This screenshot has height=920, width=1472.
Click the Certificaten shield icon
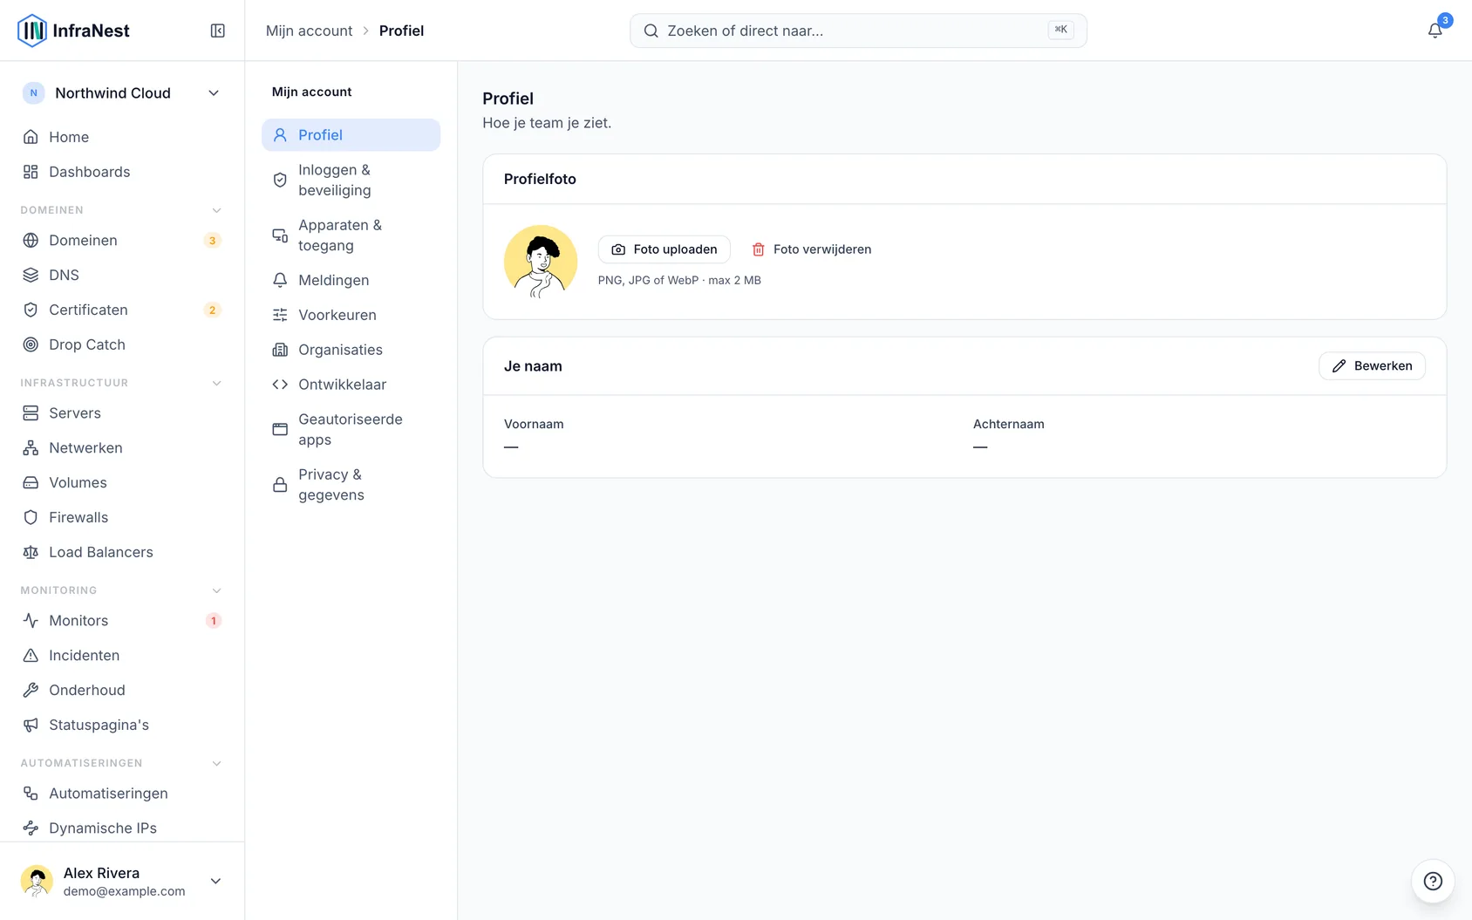(31, 310)
